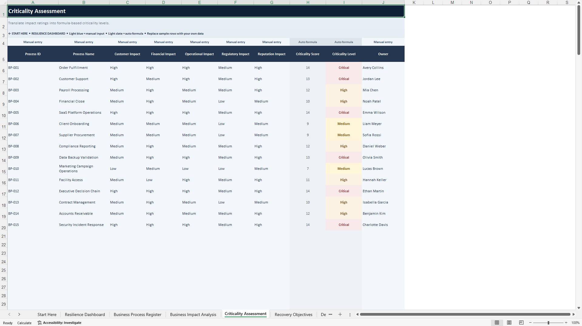Select the Regulatory Impact header cell
The height and width of the screenshot is (326, 582).
pos(235,54)
